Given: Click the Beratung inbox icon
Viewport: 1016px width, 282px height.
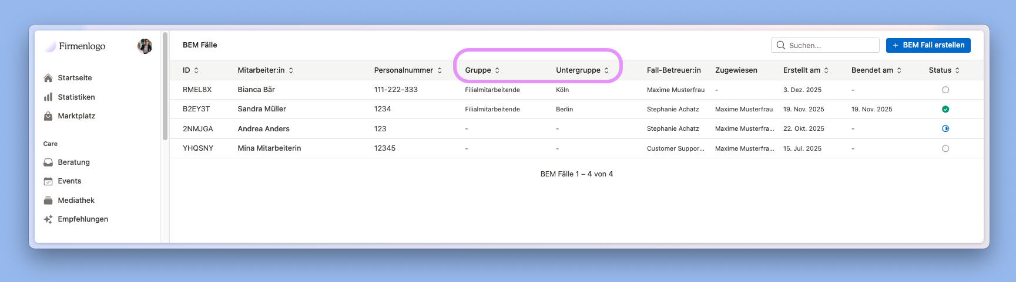Looking at the screenshot, I should 48,162.
